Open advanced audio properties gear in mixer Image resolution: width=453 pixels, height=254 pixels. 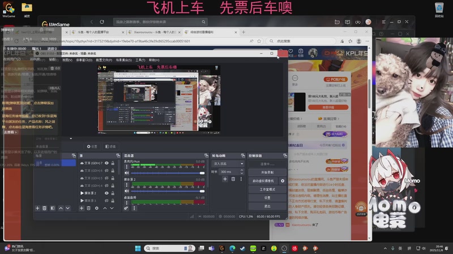coord(126,208)
